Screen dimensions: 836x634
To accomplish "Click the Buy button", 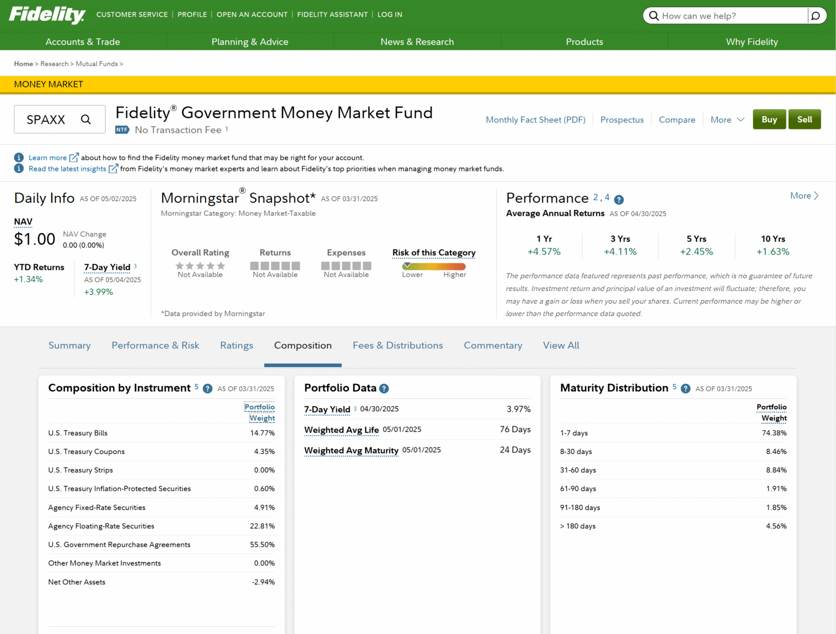I will tap(769, 119).
